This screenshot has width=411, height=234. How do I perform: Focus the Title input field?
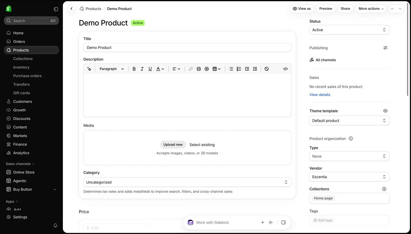coord(187,47)
